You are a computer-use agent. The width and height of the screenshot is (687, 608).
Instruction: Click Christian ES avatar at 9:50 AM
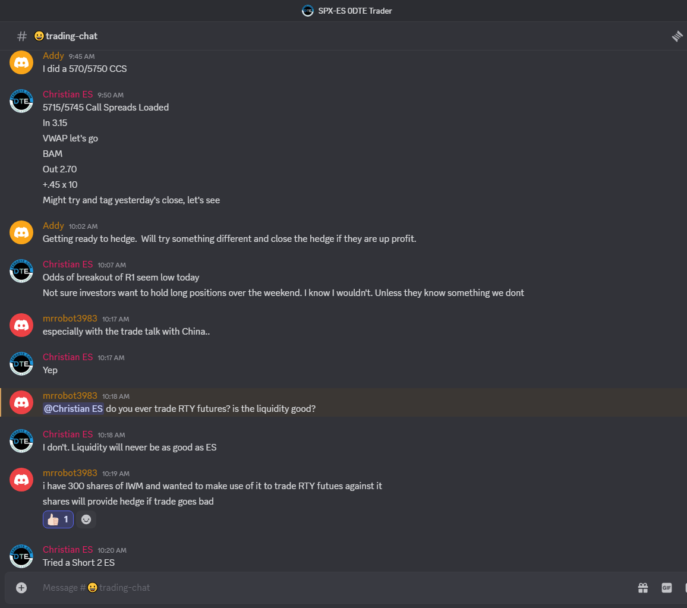[21, 101]
